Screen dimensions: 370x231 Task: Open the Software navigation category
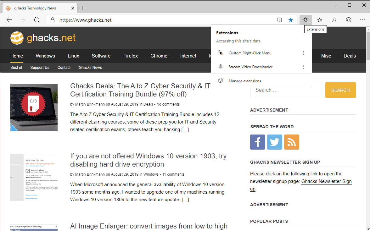click(x=101, y=56)
